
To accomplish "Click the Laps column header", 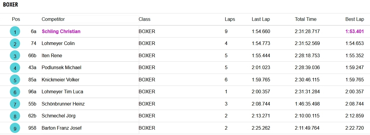I will coord(230,19).
